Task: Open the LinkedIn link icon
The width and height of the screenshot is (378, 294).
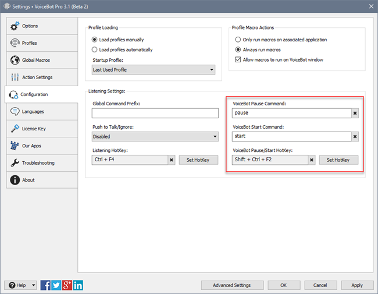Action: 78,285
